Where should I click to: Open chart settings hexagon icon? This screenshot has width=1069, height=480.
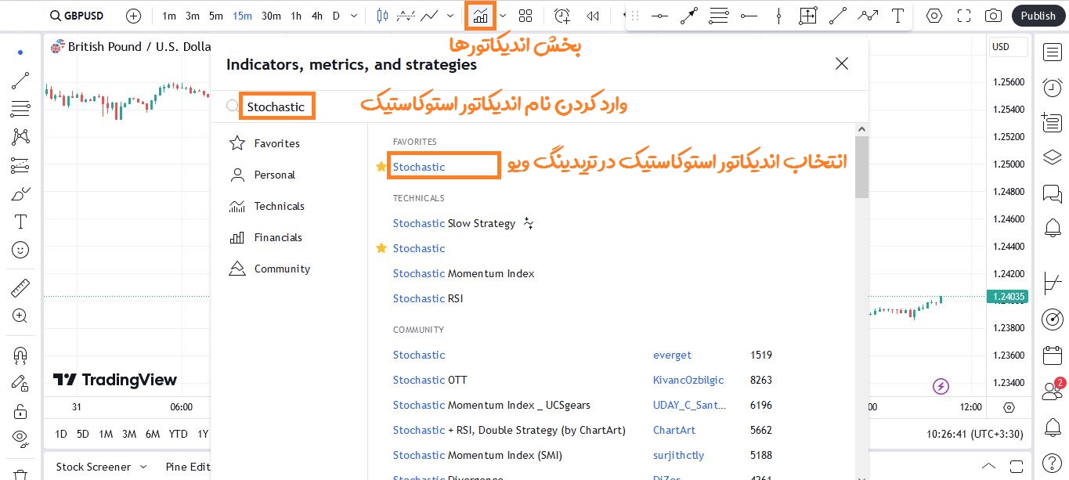click(934, 16)
